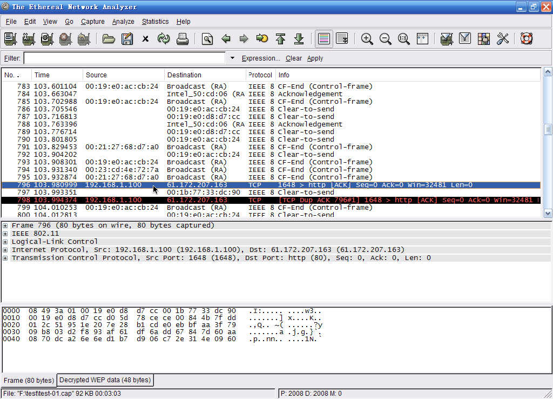
Task: Open the Analyze menu
Action: tap(123, 22)
